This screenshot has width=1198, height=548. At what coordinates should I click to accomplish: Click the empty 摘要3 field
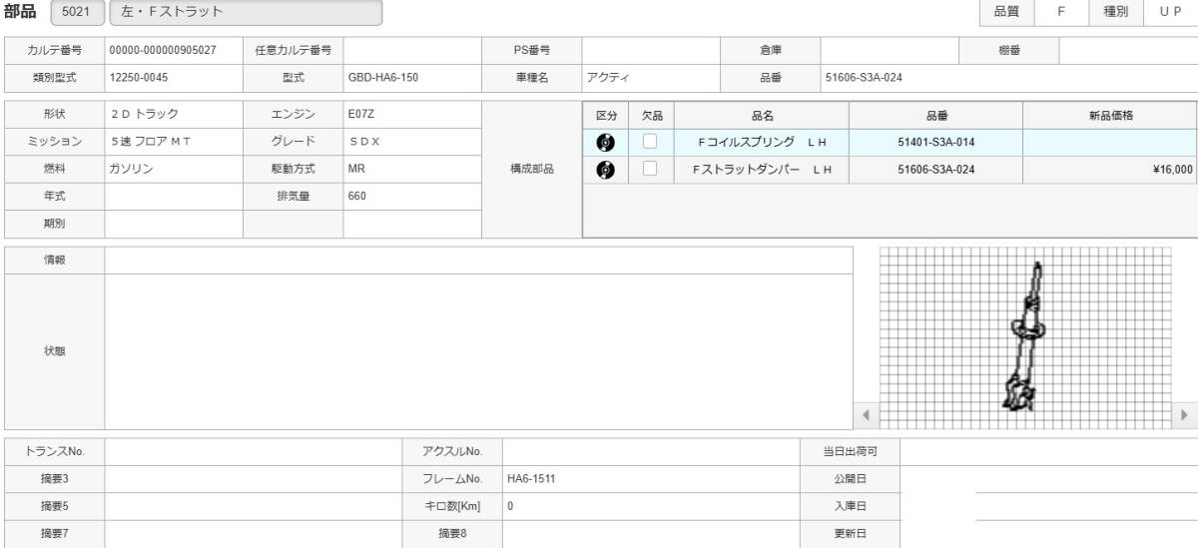point(253,478)
